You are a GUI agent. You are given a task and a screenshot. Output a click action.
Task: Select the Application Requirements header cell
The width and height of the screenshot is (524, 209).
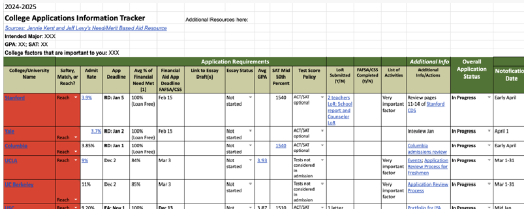tap(235, 61)
